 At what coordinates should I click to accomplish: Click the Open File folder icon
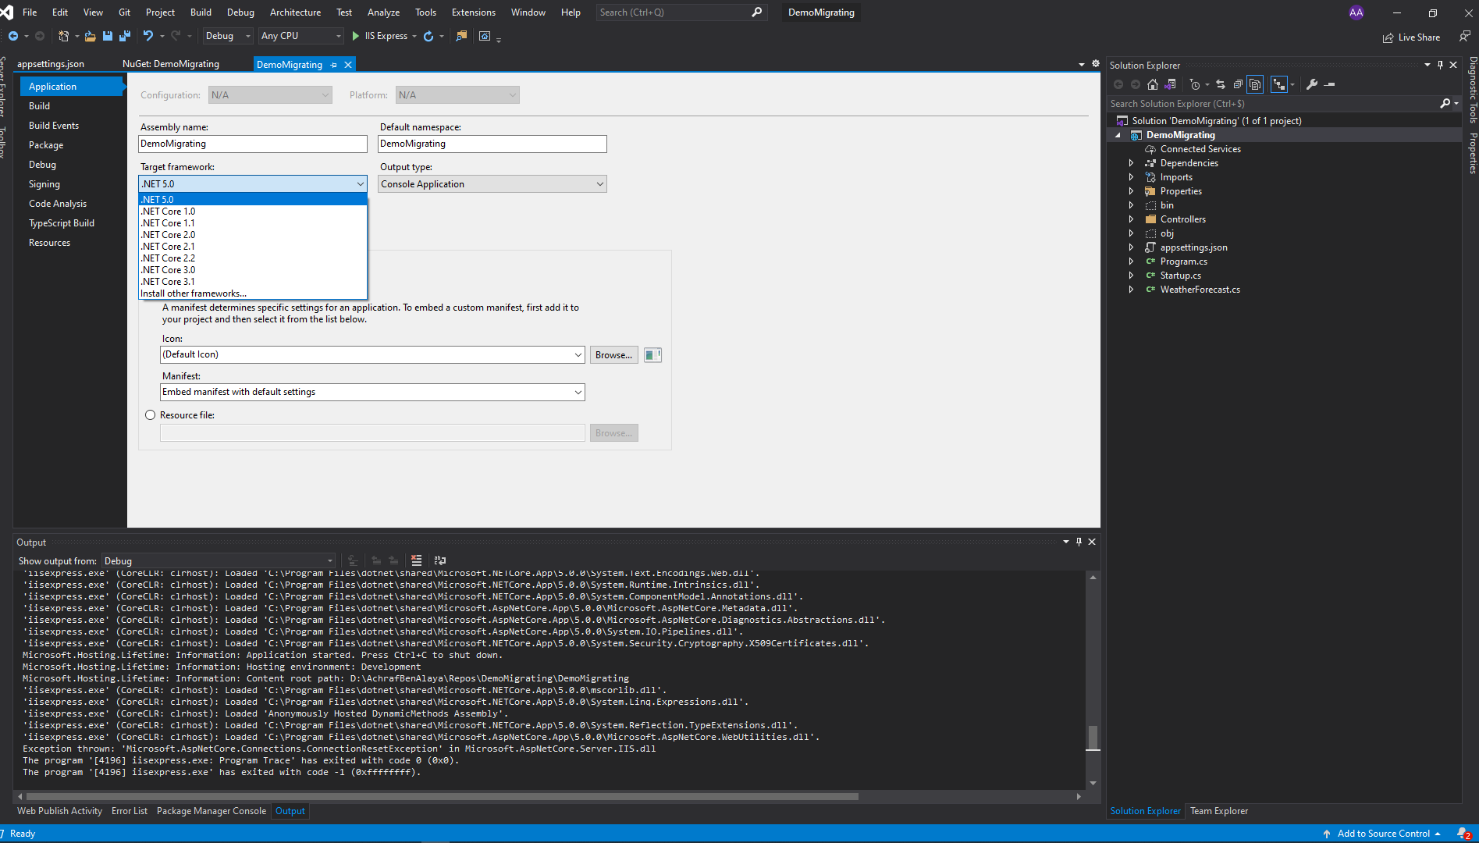[90, 36]
